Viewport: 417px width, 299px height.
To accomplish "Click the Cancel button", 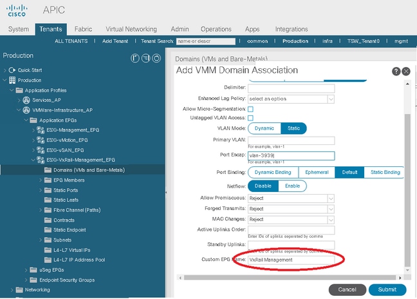I will [x=347, y=290].
